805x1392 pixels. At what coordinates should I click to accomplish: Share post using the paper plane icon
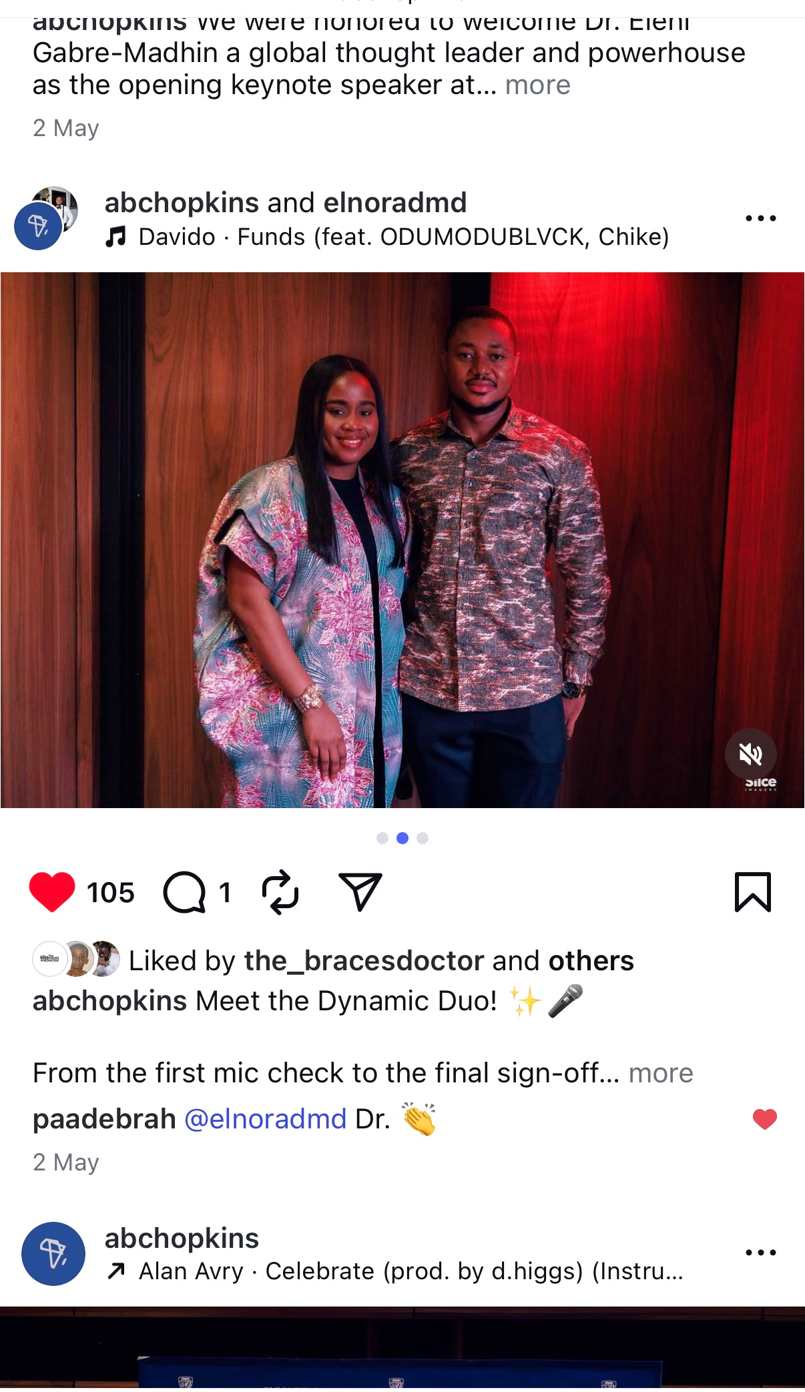pos(360,892)
